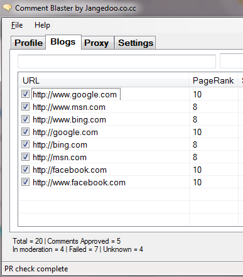The width and height of the screenshot is (243, 277).
Task: Select the Blogs tab
Action: pyautogui.click(x=63, y=42)
